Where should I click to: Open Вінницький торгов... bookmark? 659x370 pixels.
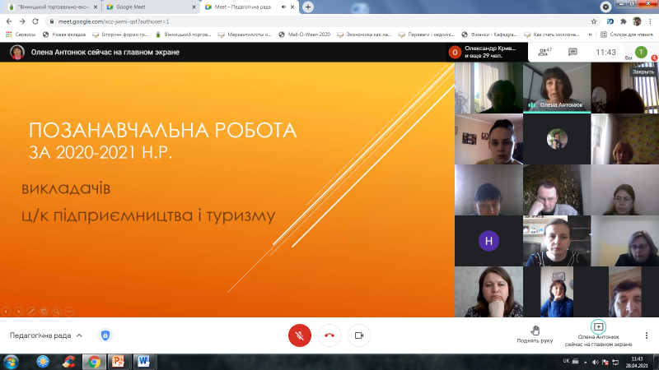(x=183, y=35)
